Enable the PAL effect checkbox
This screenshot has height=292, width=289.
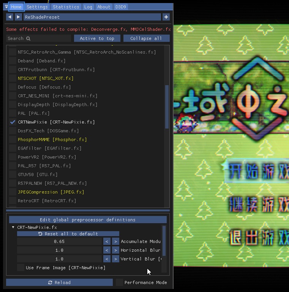tap(13, 113)
